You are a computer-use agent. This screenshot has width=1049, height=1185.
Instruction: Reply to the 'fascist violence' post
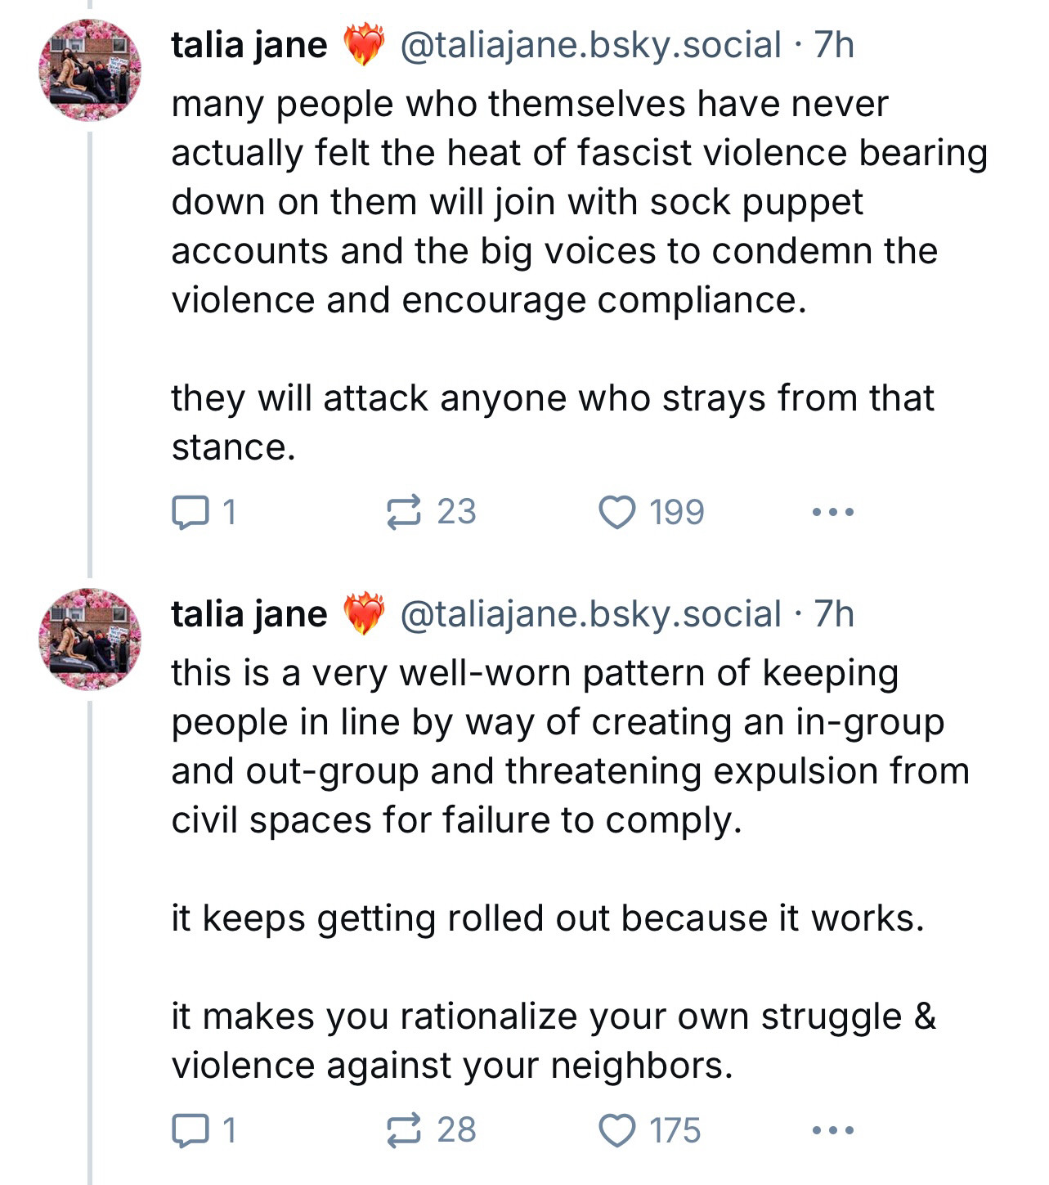[x=204, y=512]
